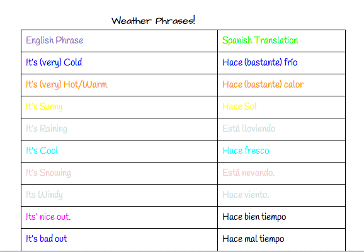Click the Hace mal tiempo cell

tap(282, 239)
